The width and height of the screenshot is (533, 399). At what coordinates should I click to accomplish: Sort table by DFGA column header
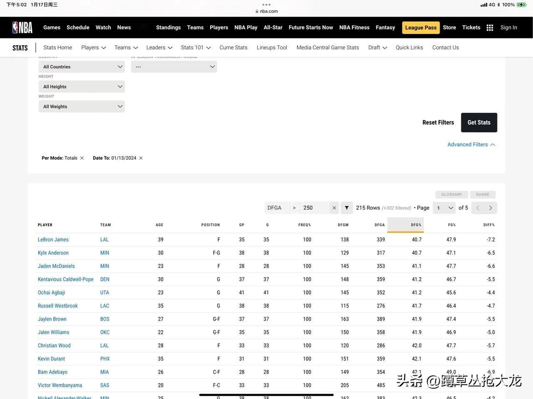(x=380, y=225)
